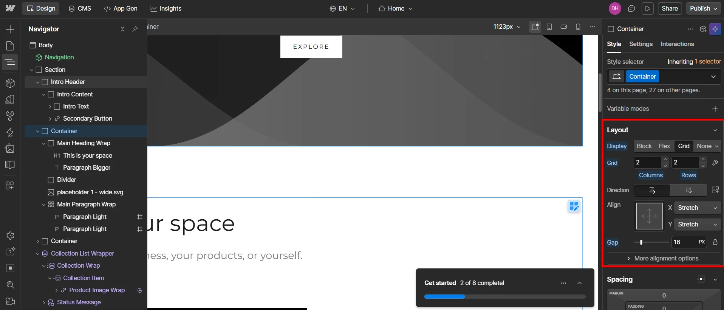This screenshot has width=724, height=310.
Task: Set display to Block
Action: point(644,146)
